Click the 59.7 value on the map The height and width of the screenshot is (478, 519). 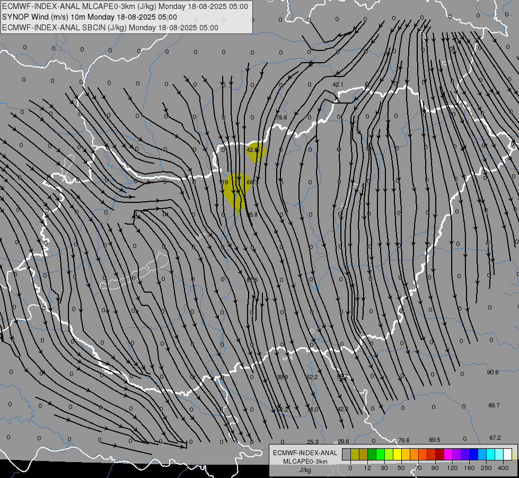(x=342, y=377)
